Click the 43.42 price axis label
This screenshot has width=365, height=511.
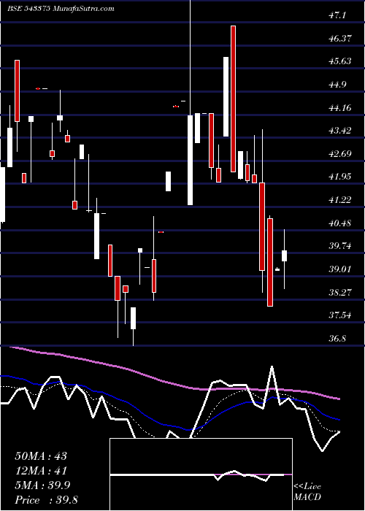[x=340, y=131]
